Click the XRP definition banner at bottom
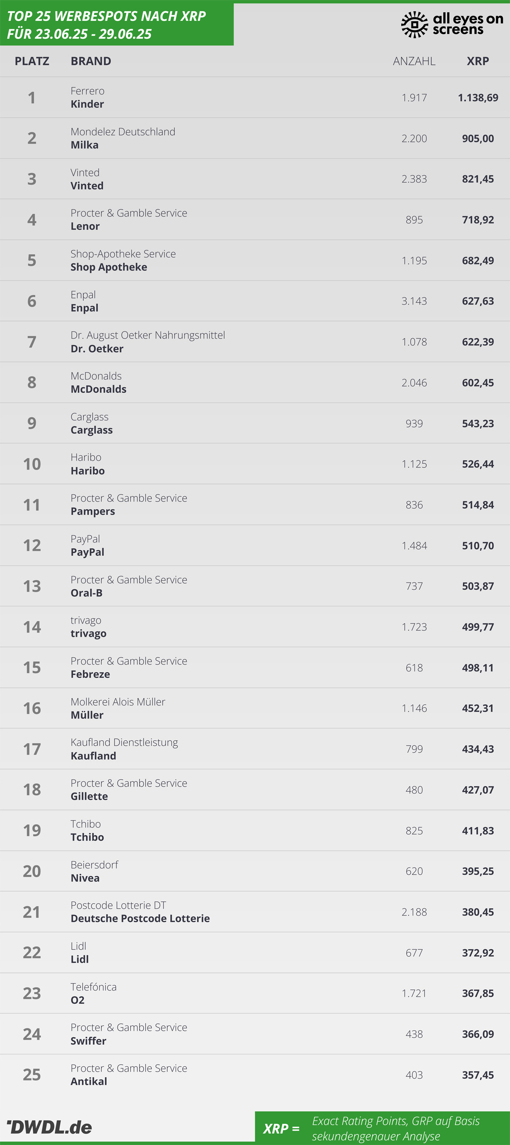The height and width of the screenshot is (1145, 510). pos(382,1128)
